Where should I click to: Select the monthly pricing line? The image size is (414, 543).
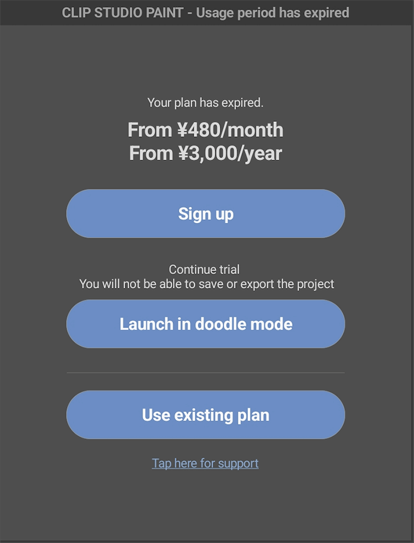tap(205, 130)
